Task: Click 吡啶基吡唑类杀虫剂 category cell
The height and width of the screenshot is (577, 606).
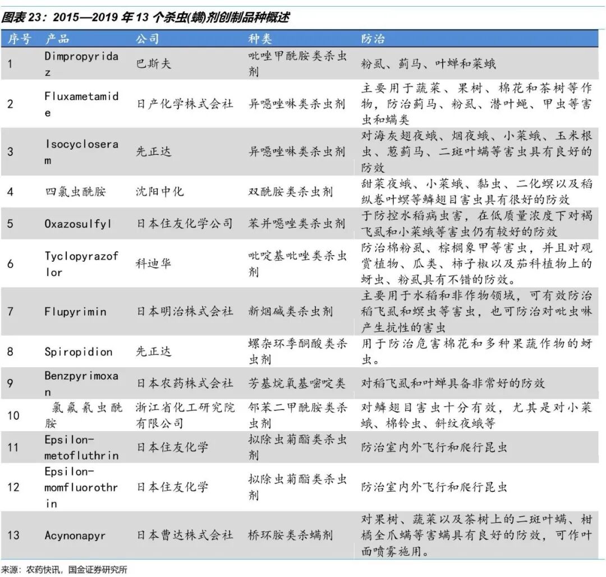Action: [x=297, y=264]
